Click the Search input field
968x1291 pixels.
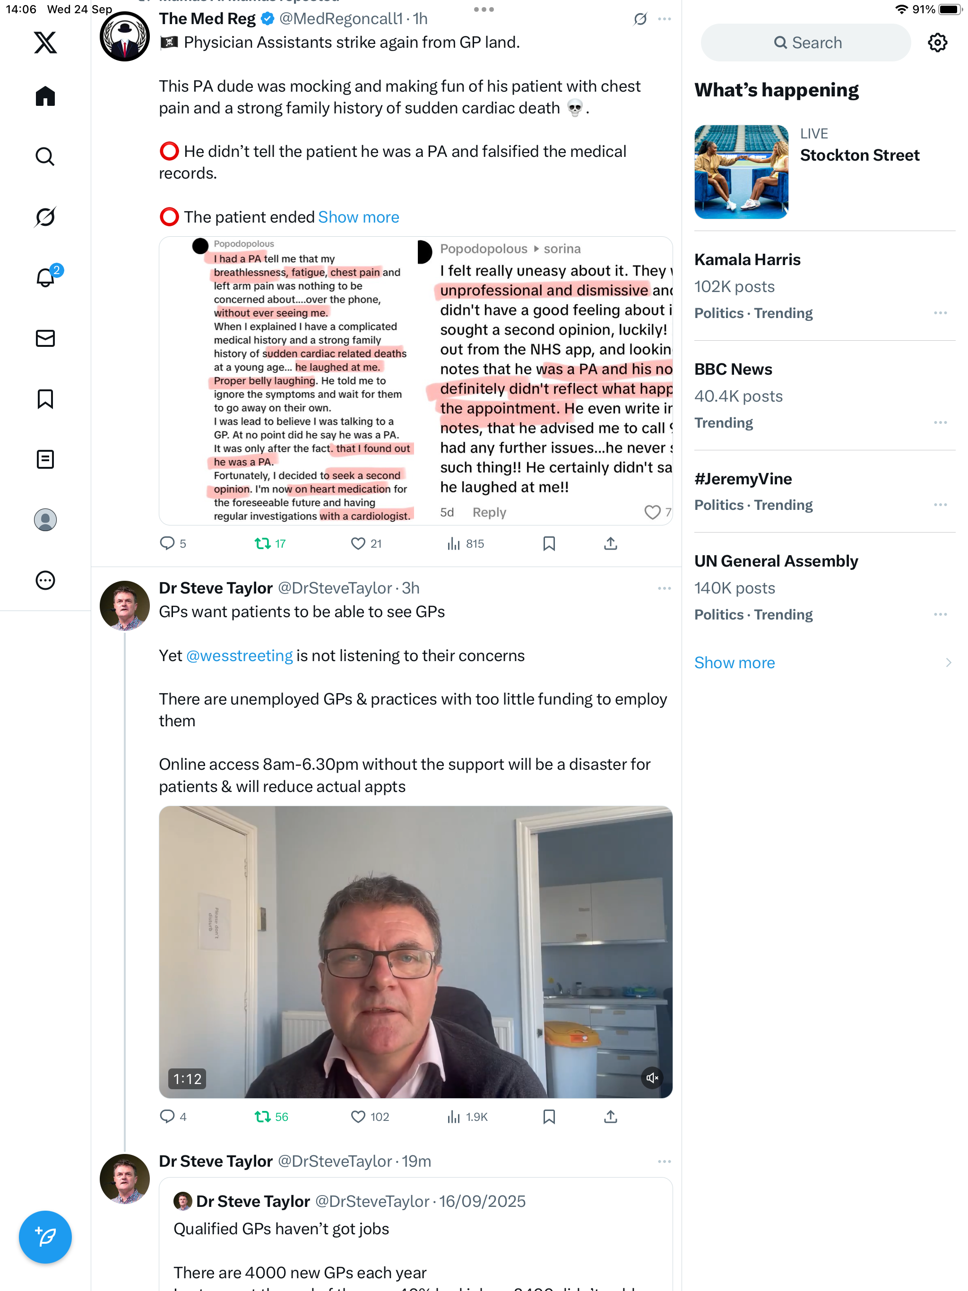[805, 43]
